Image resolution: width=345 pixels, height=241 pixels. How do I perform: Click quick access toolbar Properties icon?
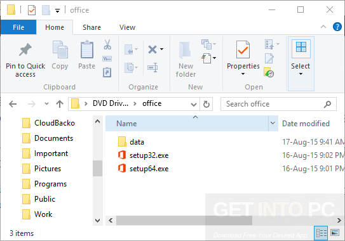point(32,10)
